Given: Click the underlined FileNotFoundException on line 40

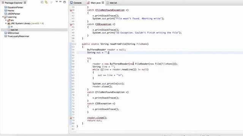Looking at the screenshot, I should tap(110, 10).
